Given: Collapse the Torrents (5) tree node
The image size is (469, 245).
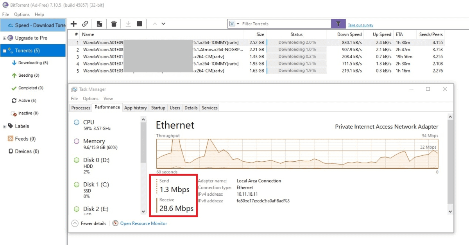Looking at the screenshot, I should click(x=5, y=51).
